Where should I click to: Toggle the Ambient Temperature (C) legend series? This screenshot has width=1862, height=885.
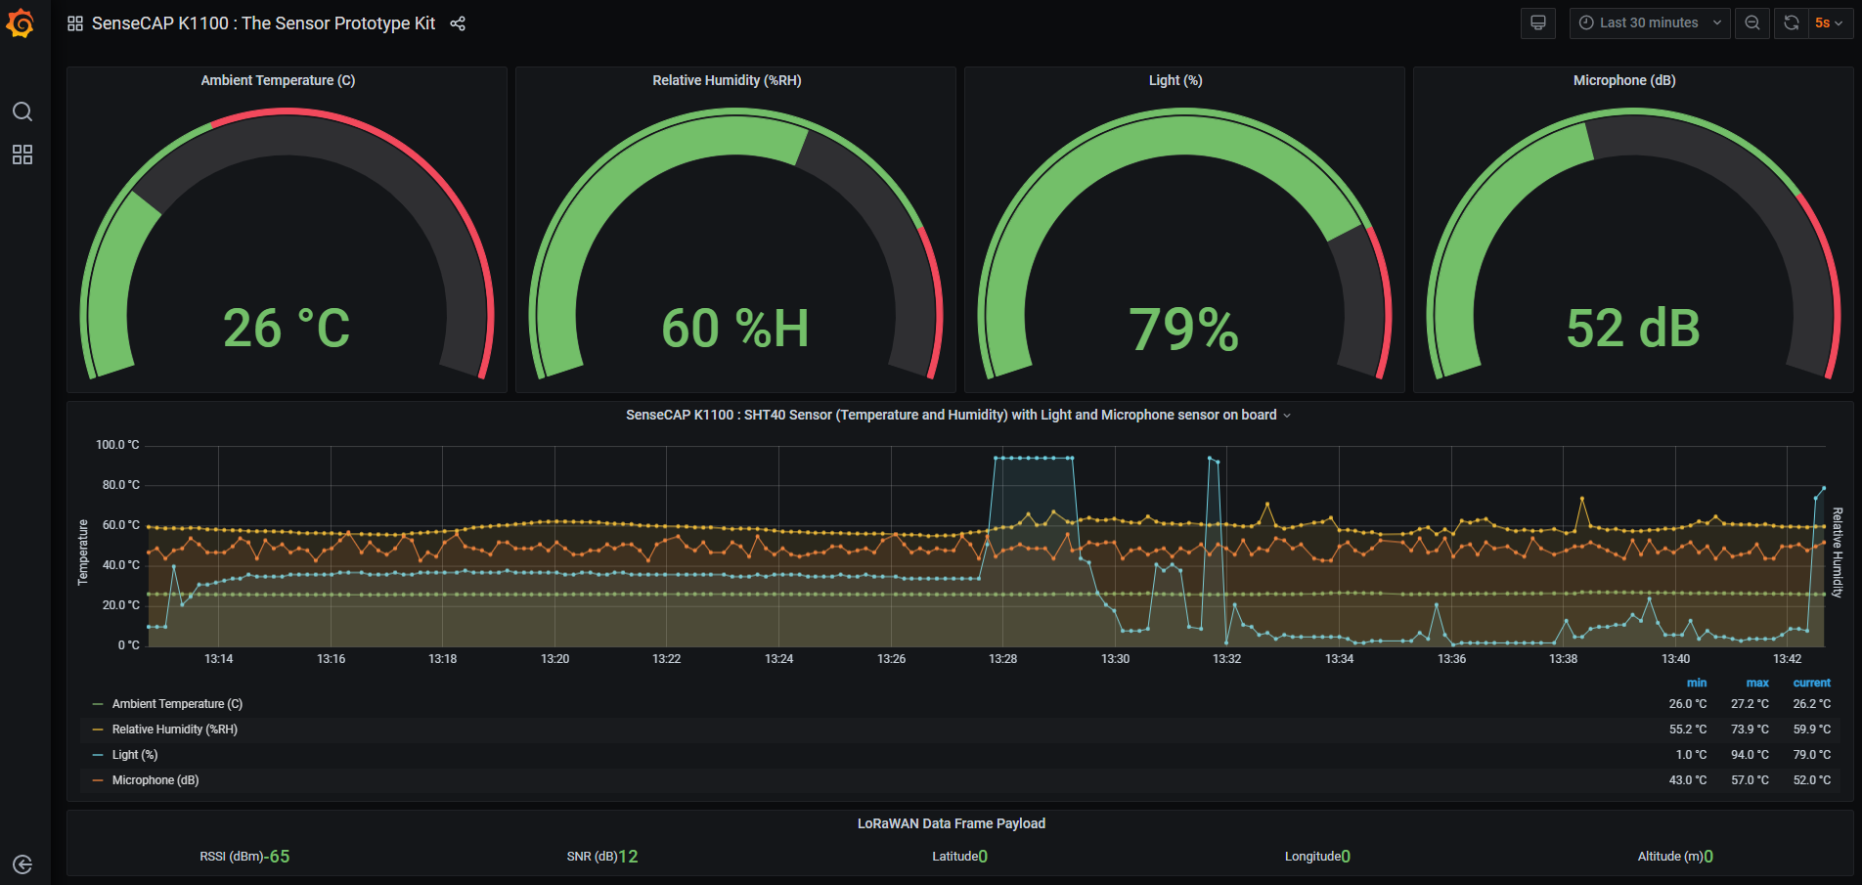(x=177, y=704)
